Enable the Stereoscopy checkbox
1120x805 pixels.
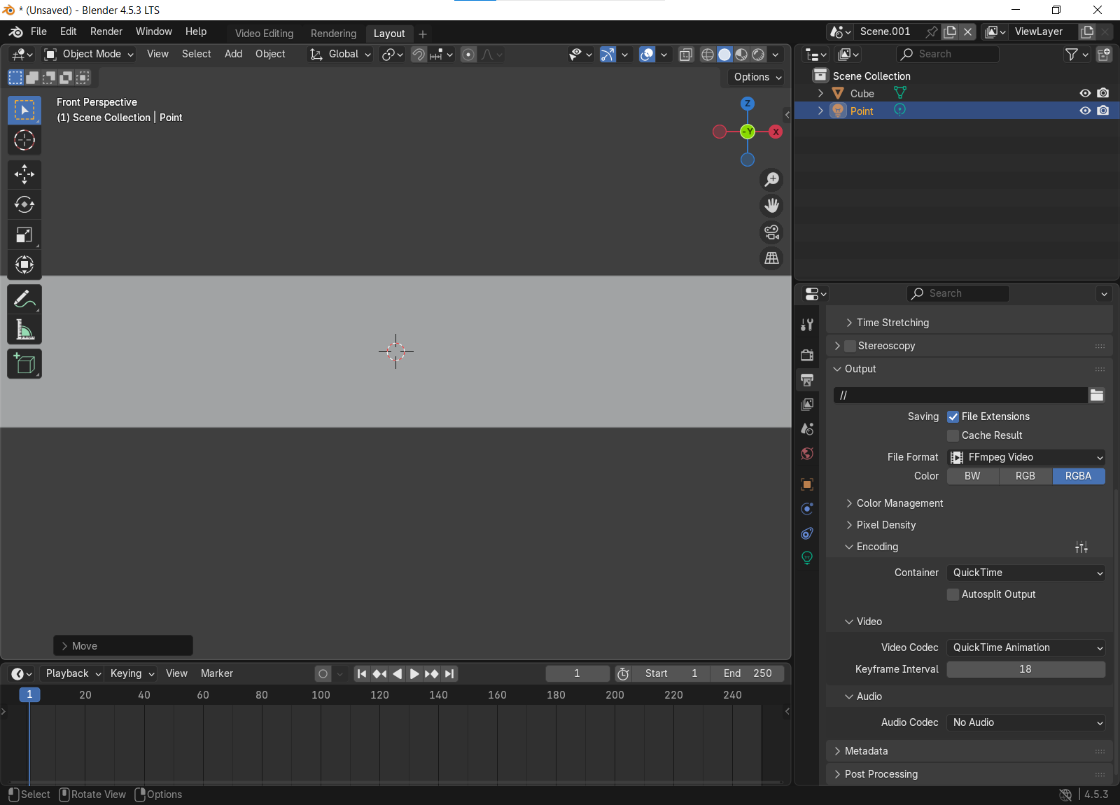click(850, 346)
